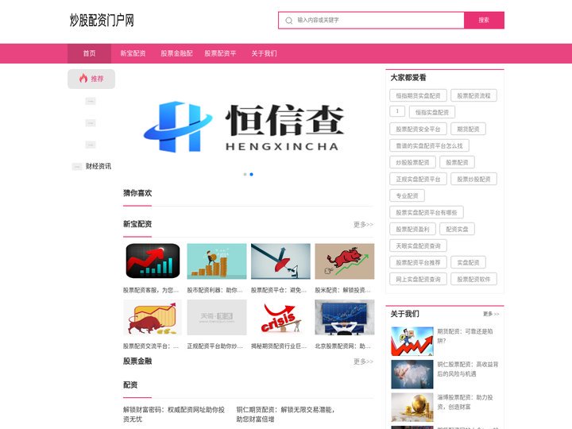Open the 关于我们 navigation tab
The image size is (572, 429).
264,53
